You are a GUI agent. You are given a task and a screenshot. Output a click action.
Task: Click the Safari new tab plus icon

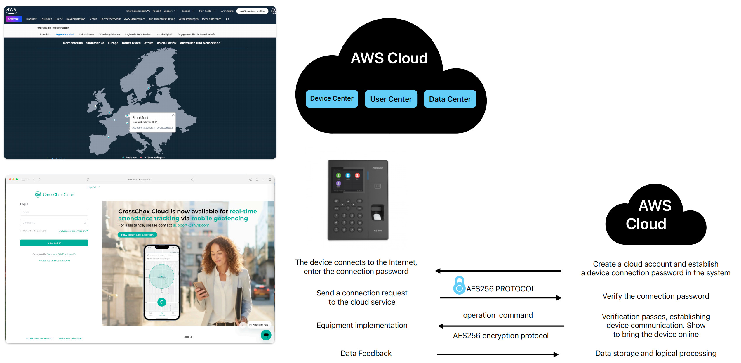263,179
